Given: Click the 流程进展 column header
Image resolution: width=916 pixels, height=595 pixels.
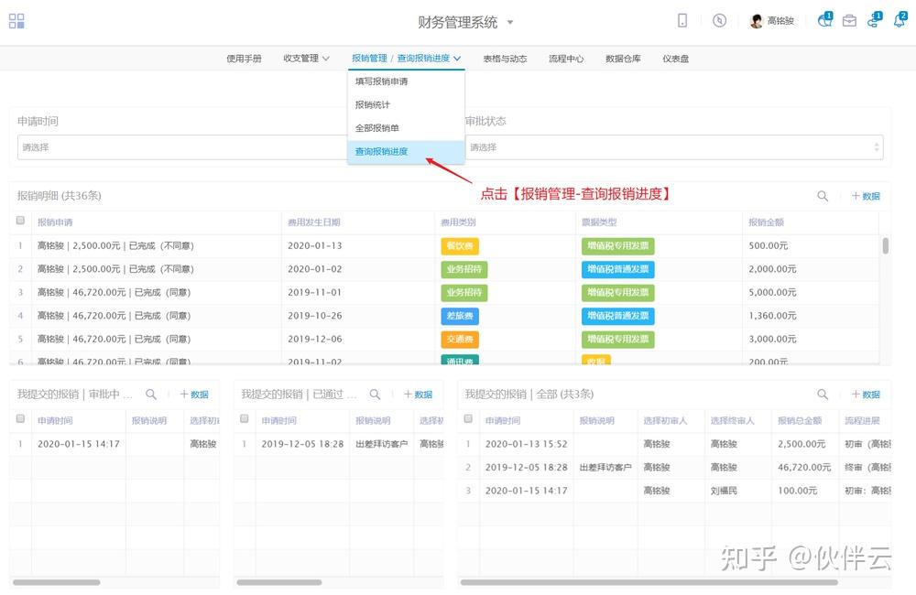Looking at the screenshot, I should tap(862, 420).
